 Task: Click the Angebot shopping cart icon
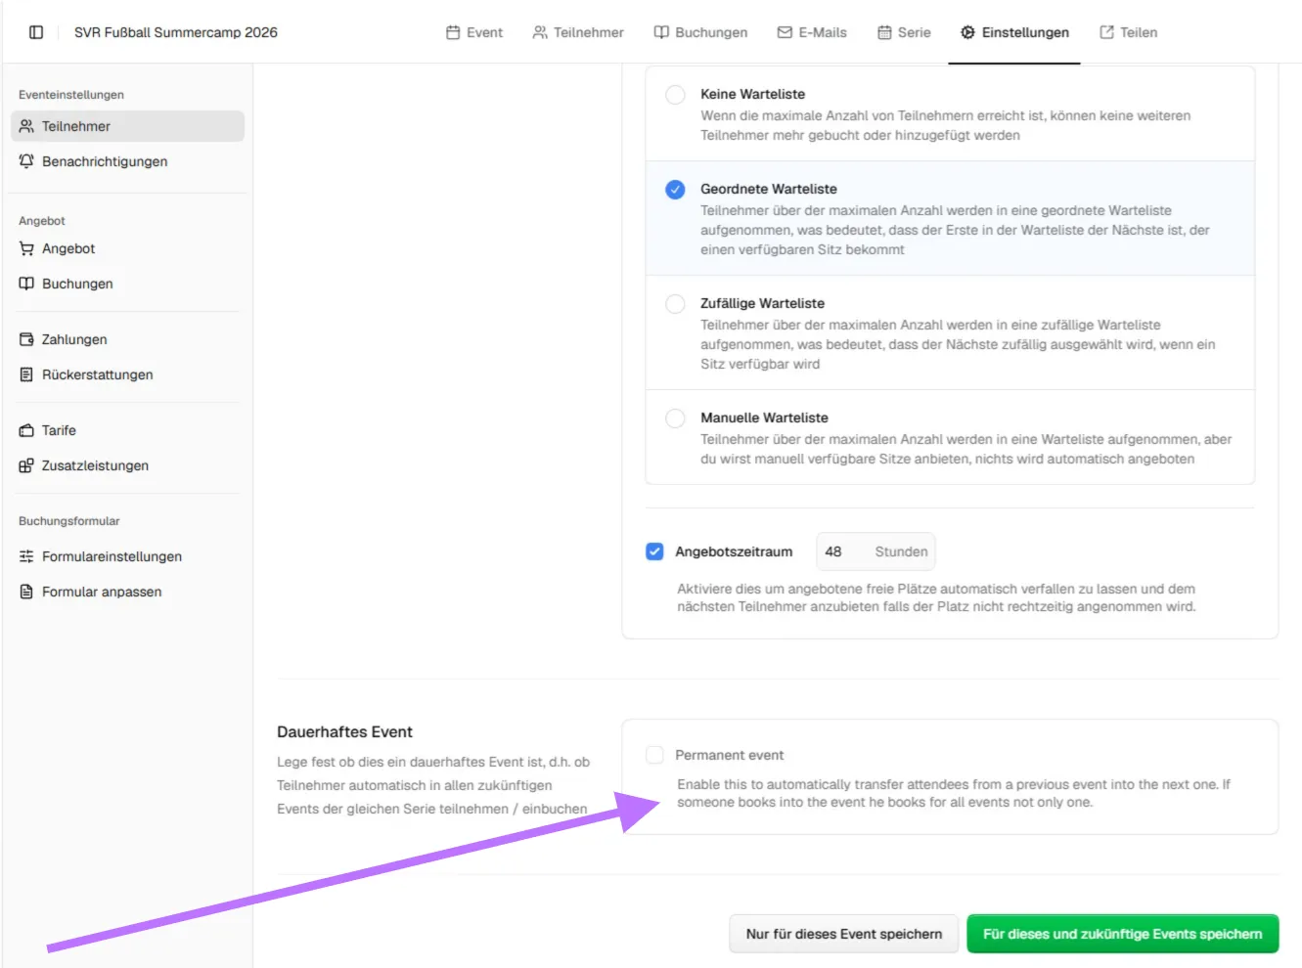(x=26, y=248)
